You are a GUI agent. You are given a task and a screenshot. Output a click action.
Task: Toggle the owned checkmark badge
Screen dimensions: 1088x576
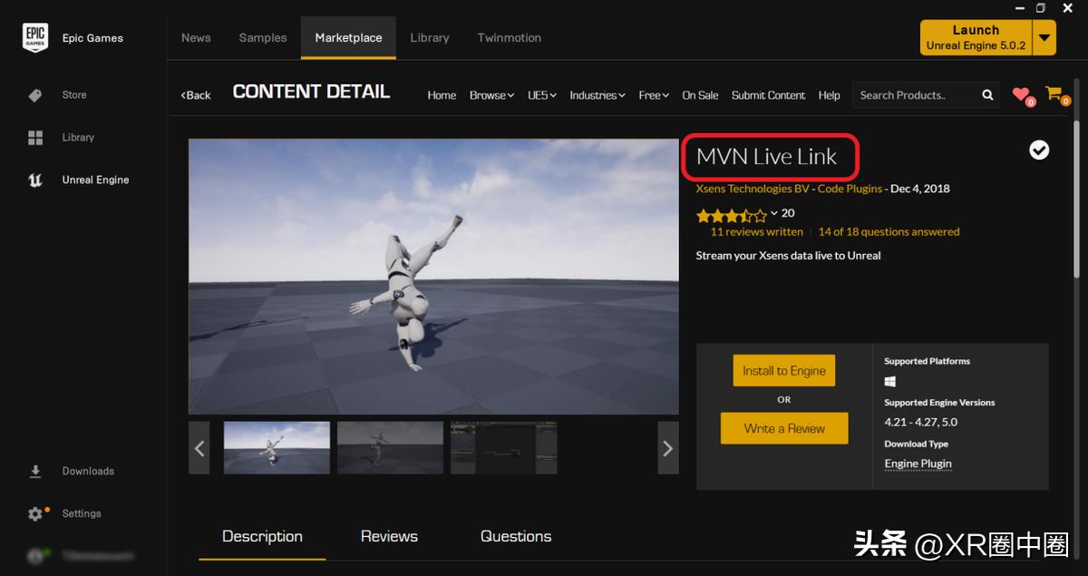point(1039,151)
